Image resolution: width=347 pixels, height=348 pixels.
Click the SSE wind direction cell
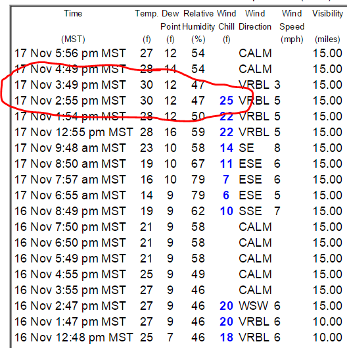click(x=250, y=211)
